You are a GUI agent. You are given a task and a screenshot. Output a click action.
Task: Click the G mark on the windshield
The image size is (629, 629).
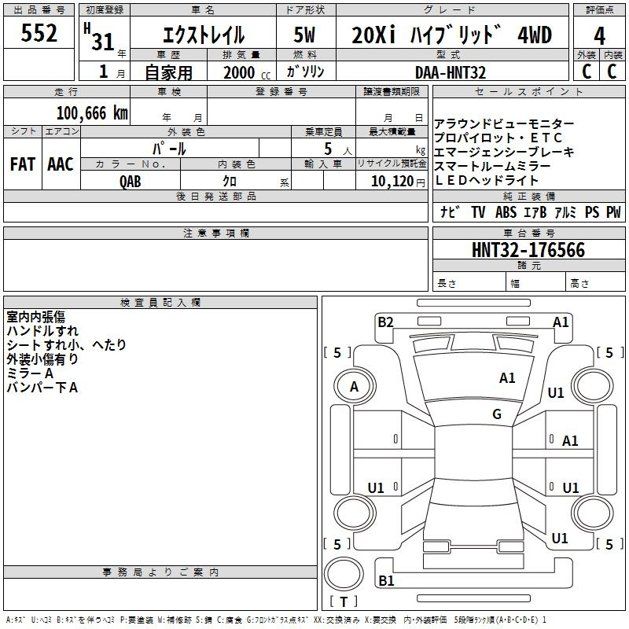click(497, 414)
